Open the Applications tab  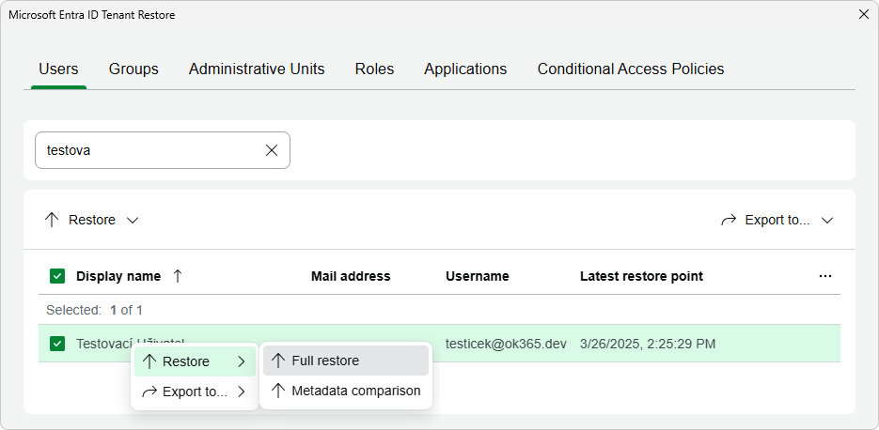tap(465, 69)
